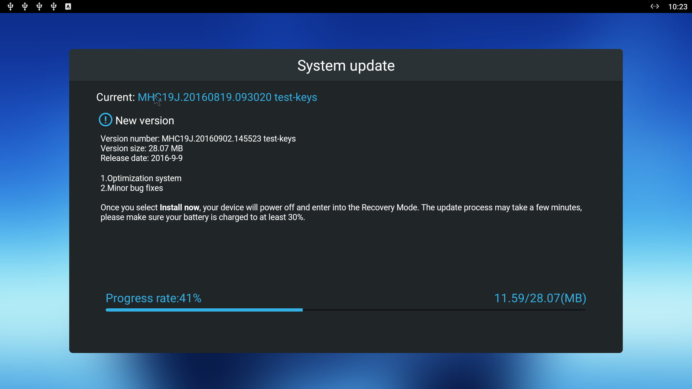This screenshot has width=692, height=389.
Task: Click the info circle icon next to New version
Action: point(105,120)
